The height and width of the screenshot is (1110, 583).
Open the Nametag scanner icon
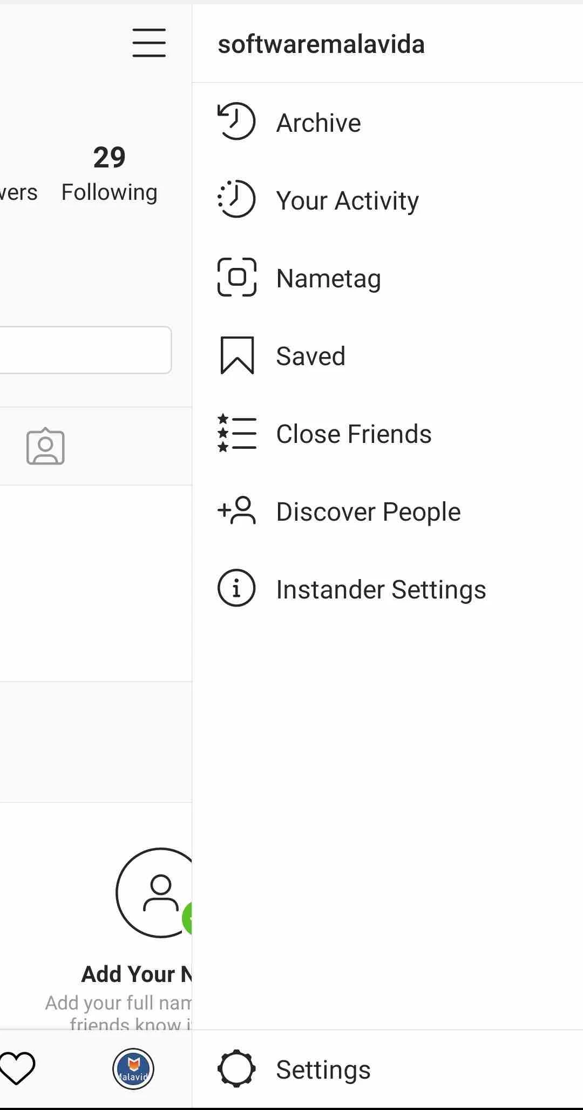click(x=236, y=277)
